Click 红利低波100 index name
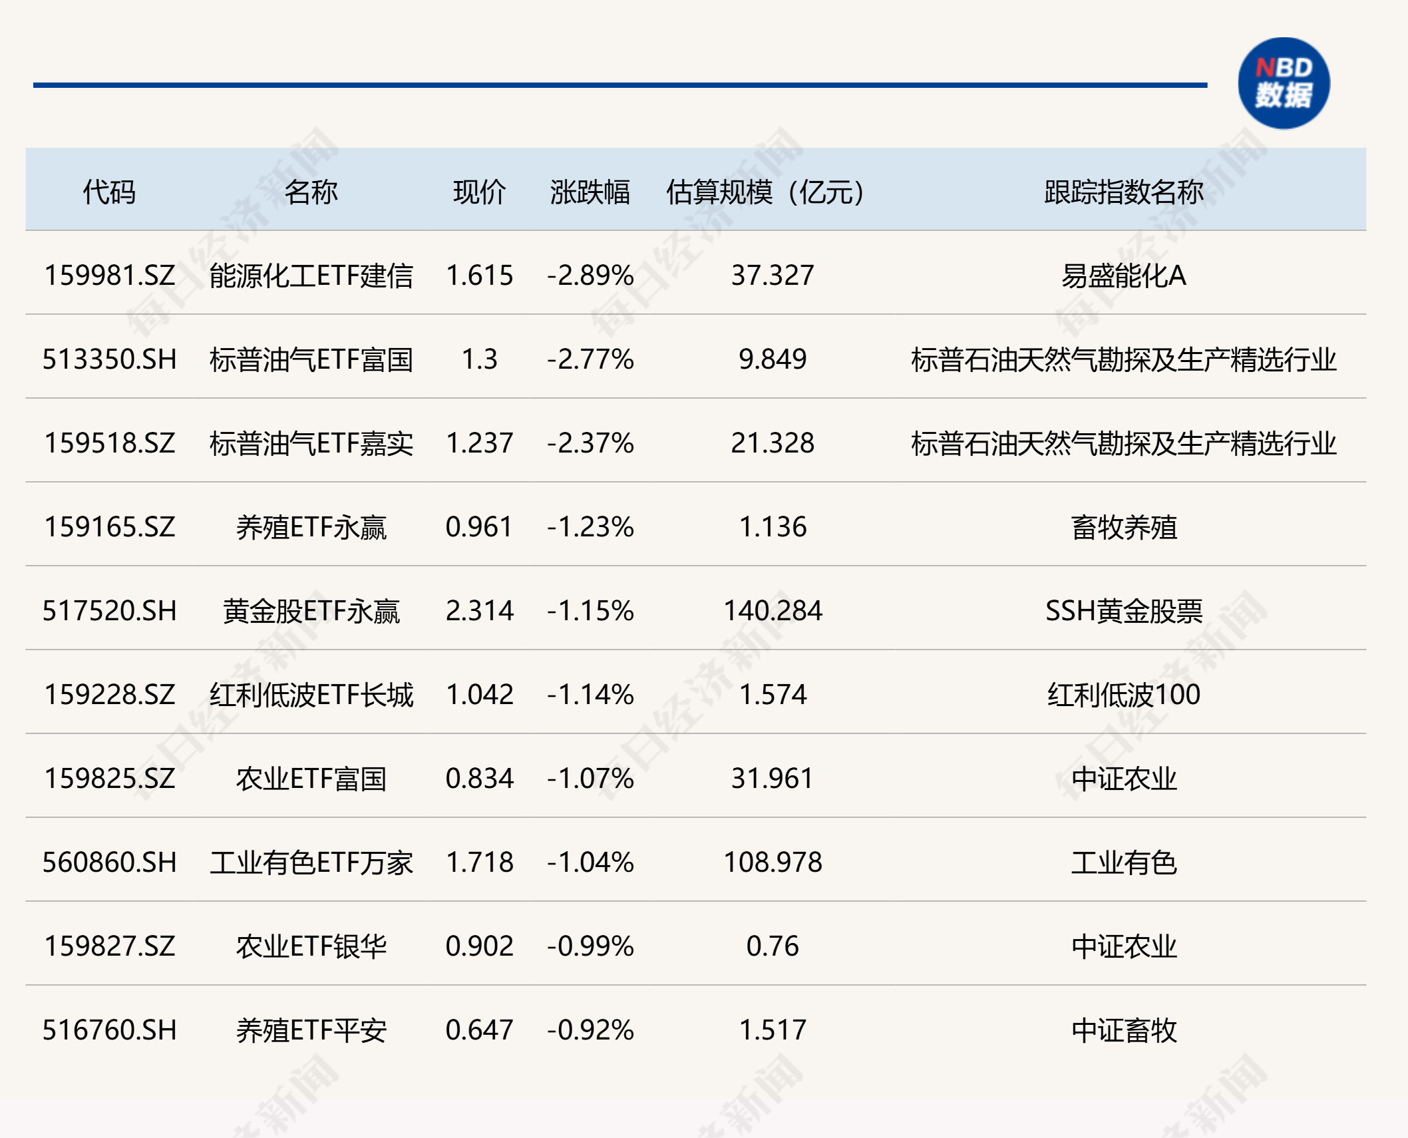The width and height of the screenshot is (1408, 1138). pos(1123,695)
